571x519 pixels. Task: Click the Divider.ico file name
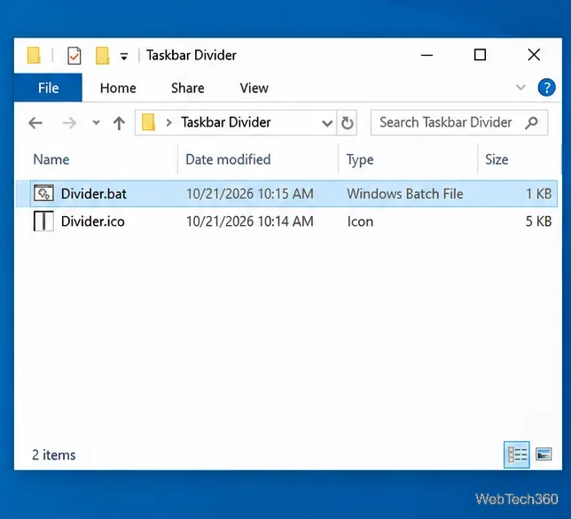pyautogui.click(x=92, y=221)
